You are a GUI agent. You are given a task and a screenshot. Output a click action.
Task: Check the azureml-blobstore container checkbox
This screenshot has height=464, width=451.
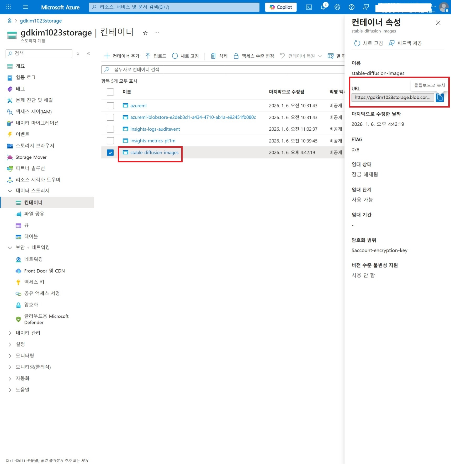coord(110,117)
